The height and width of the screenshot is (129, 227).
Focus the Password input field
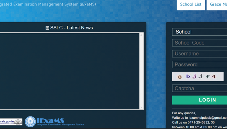tap(199, 64)
